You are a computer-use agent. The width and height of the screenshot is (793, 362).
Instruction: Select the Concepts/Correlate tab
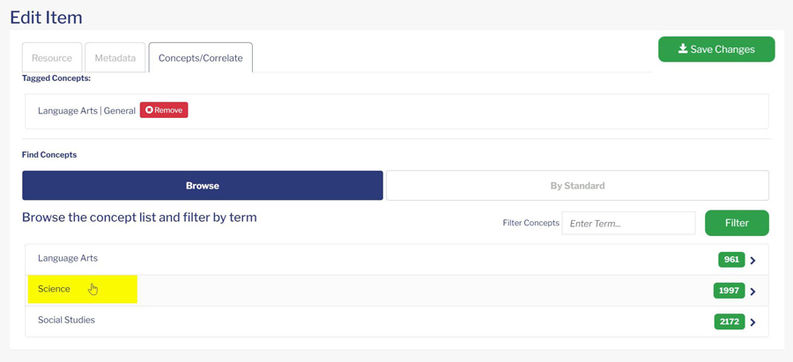point(201,57)
